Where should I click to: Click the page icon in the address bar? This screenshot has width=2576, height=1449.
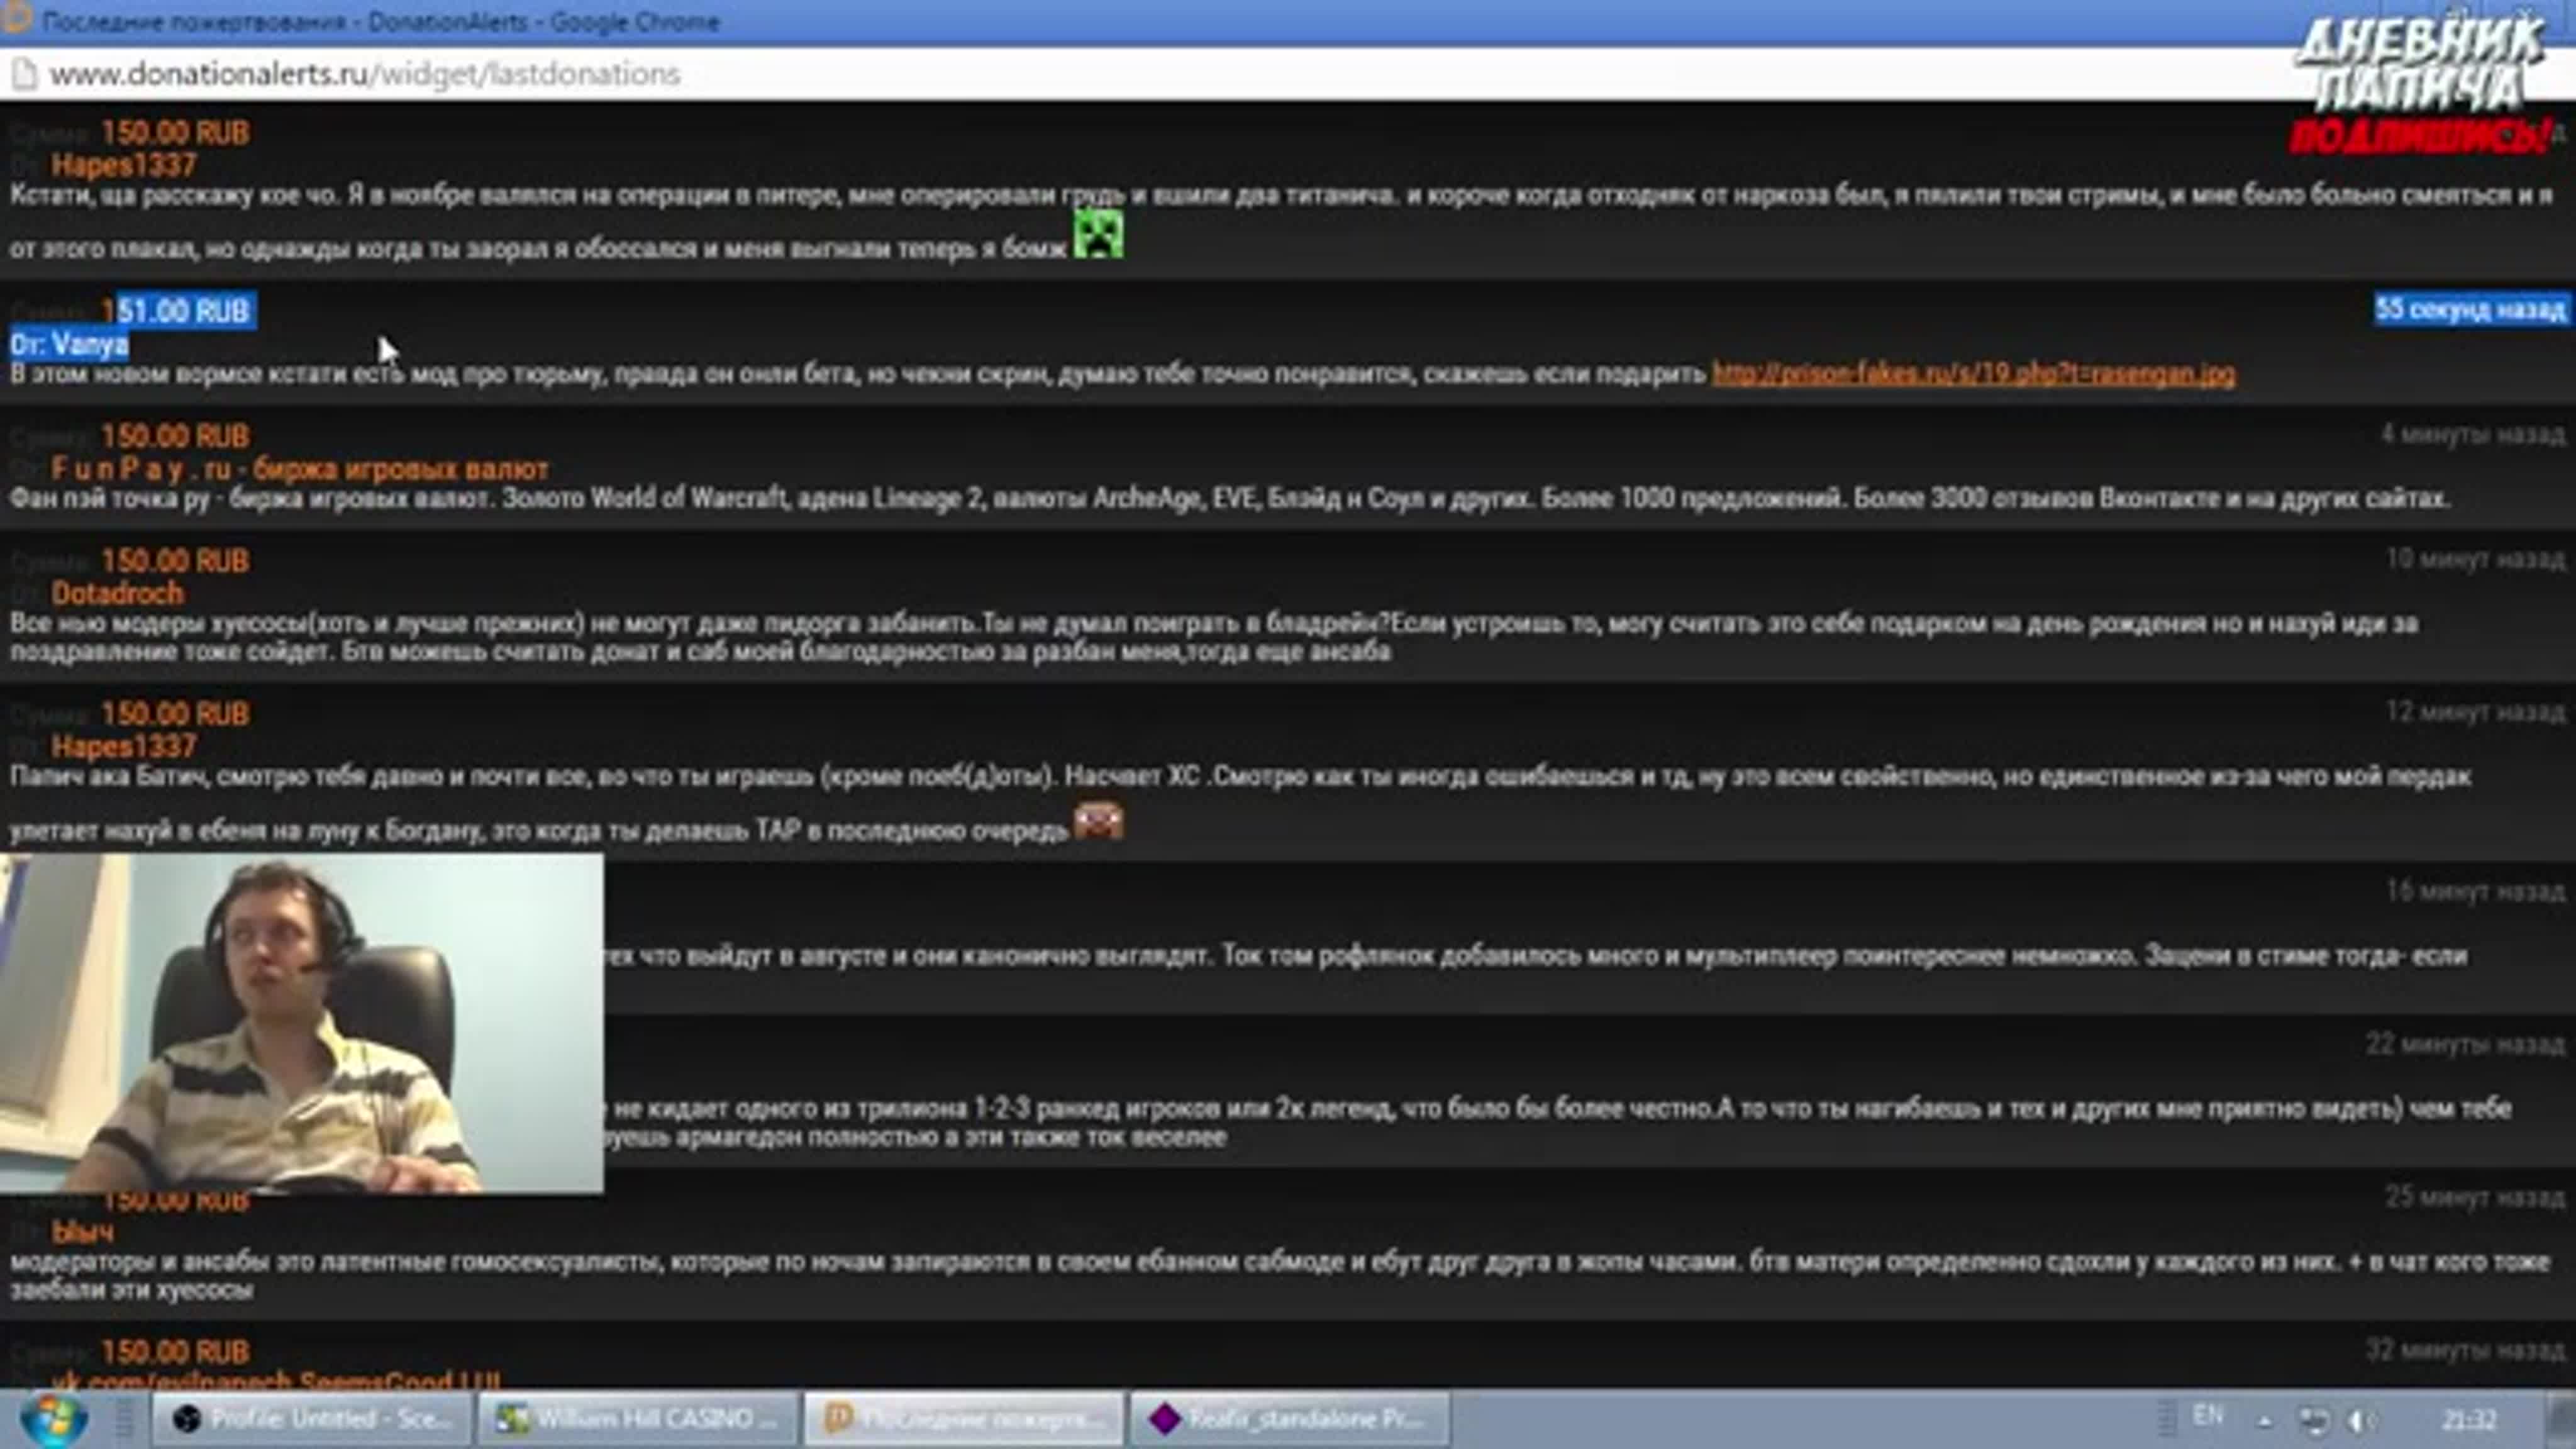[x=24, y=74]
